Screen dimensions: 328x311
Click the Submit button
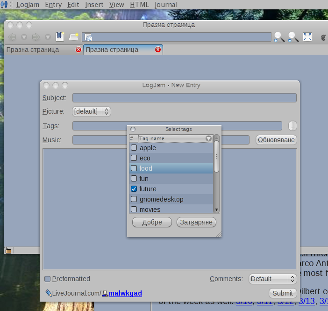[x=283, y=293]
